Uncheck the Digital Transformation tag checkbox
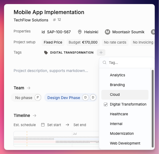 coord(106,104)
